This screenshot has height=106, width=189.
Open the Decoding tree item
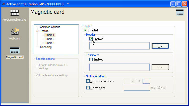46,47
